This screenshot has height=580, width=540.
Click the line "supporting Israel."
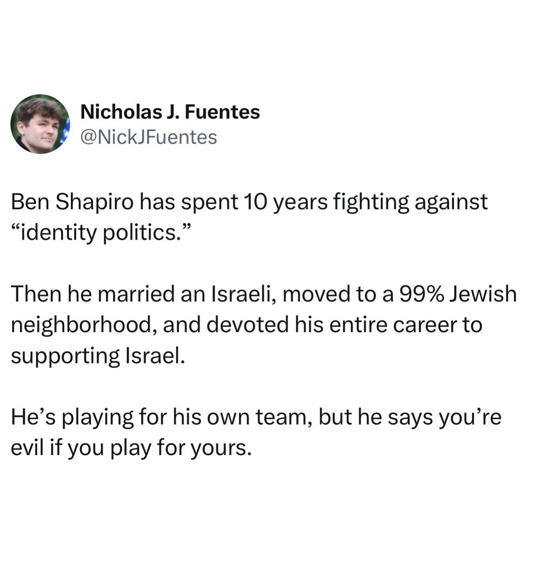click(97, 356)
